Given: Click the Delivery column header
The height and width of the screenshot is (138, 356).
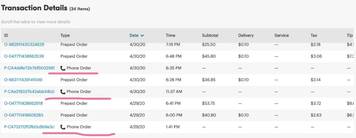Looking at the screenshot, I should (246, 35).
